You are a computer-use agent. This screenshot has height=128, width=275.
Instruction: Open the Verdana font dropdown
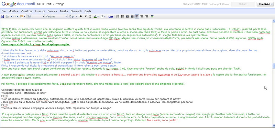point(56,16)
